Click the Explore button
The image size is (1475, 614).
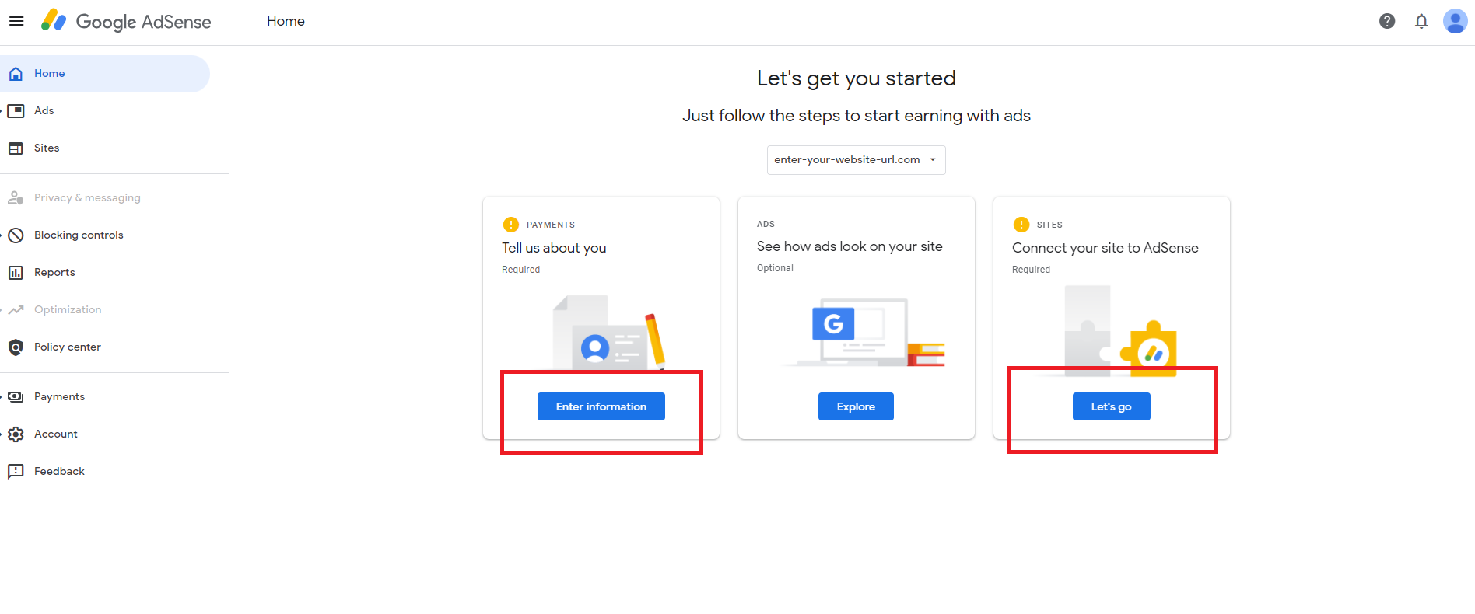pyautogui.click(x=856, y=406)
